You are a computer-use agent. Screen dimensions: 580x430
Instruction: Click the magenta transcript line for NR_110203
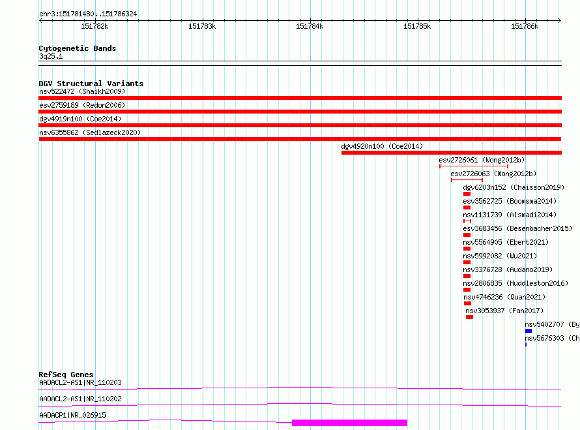[x=300, y=388]
